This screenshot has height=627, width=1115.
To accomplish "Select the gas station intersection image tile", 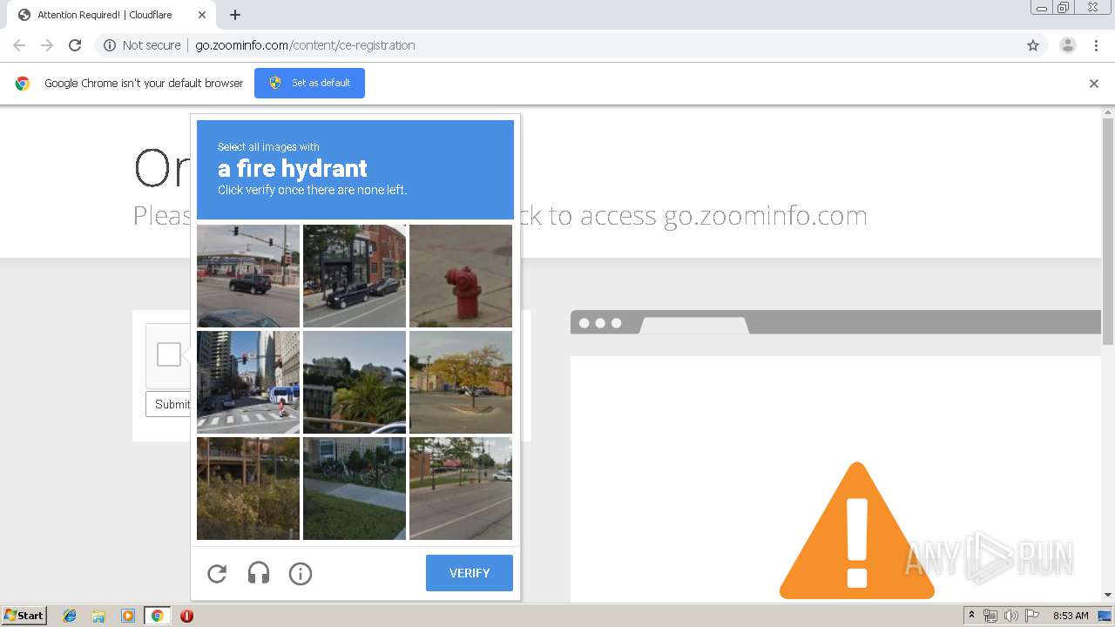I will 248,276.
